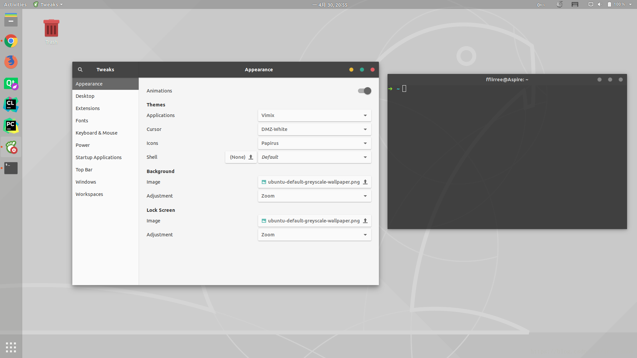This screenshot has width=637, height=358.
Task: Click the Desktop sidebar item
Action: [x=105, y=96]
